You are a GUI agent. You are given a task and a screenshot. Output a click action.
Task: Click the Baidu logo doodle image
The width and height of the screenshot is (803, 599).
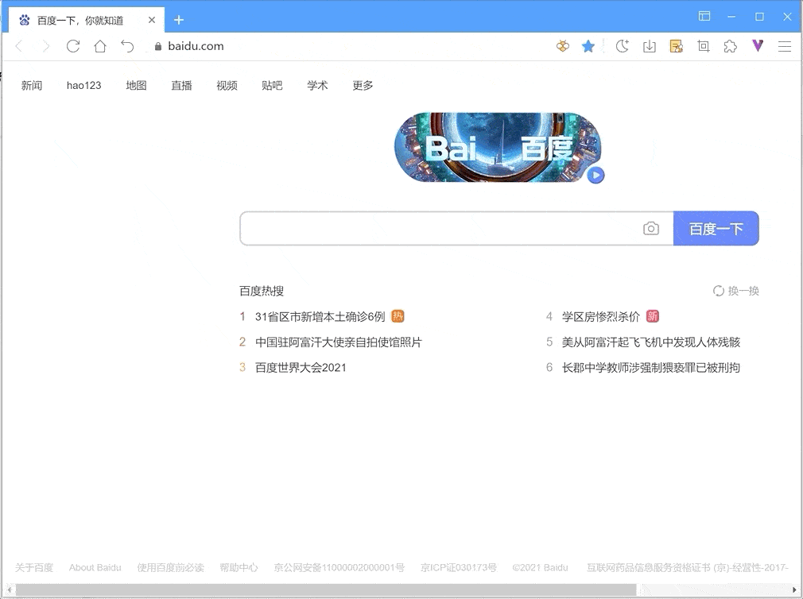point(498,147)
